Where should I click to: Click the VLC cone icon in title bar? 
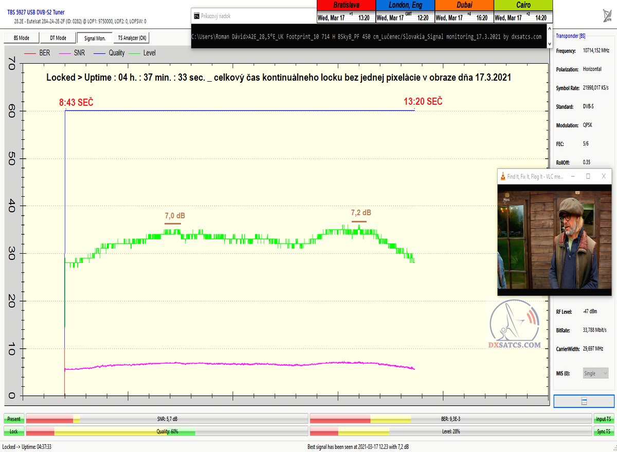pos(503,176)
